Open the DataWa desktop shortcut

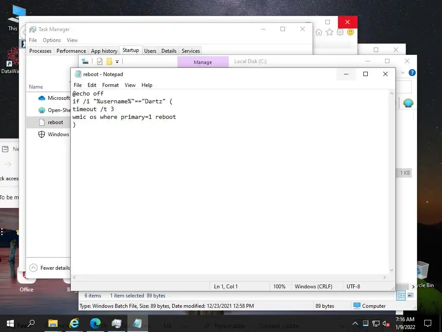11,61
